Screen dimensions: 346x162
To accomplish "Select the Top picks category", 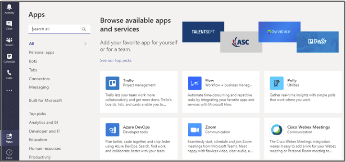I will [37, 114].
